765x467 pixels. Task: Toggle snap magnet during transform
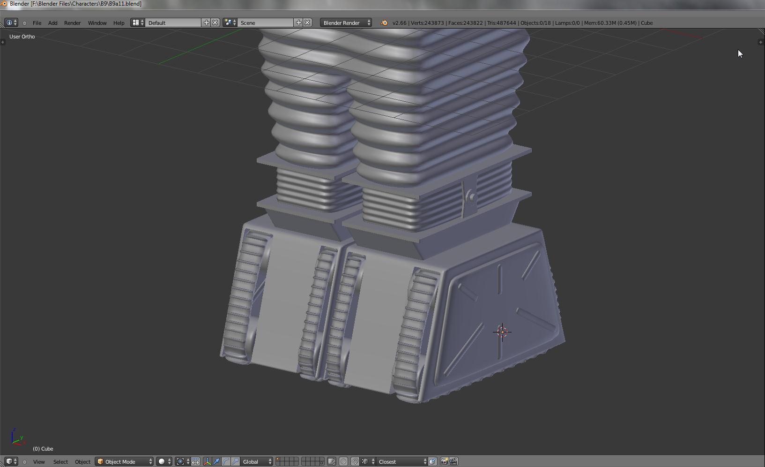355,462
